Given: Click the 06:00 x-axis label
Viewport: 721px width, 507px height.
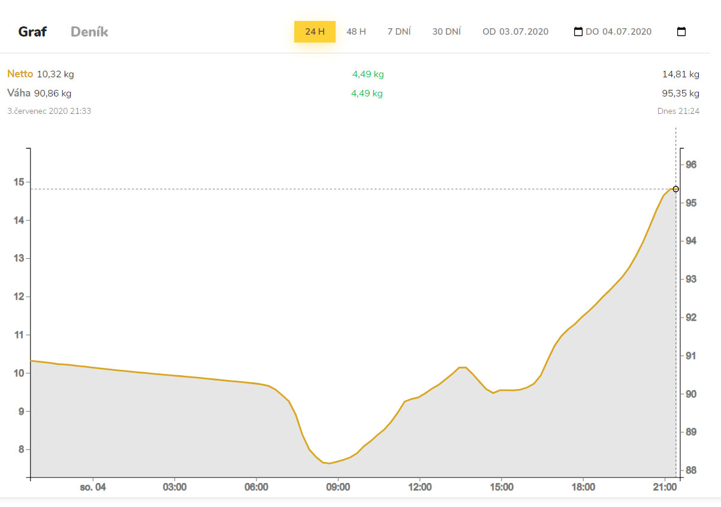Looking at the screenshot, I should click(257, 487).
